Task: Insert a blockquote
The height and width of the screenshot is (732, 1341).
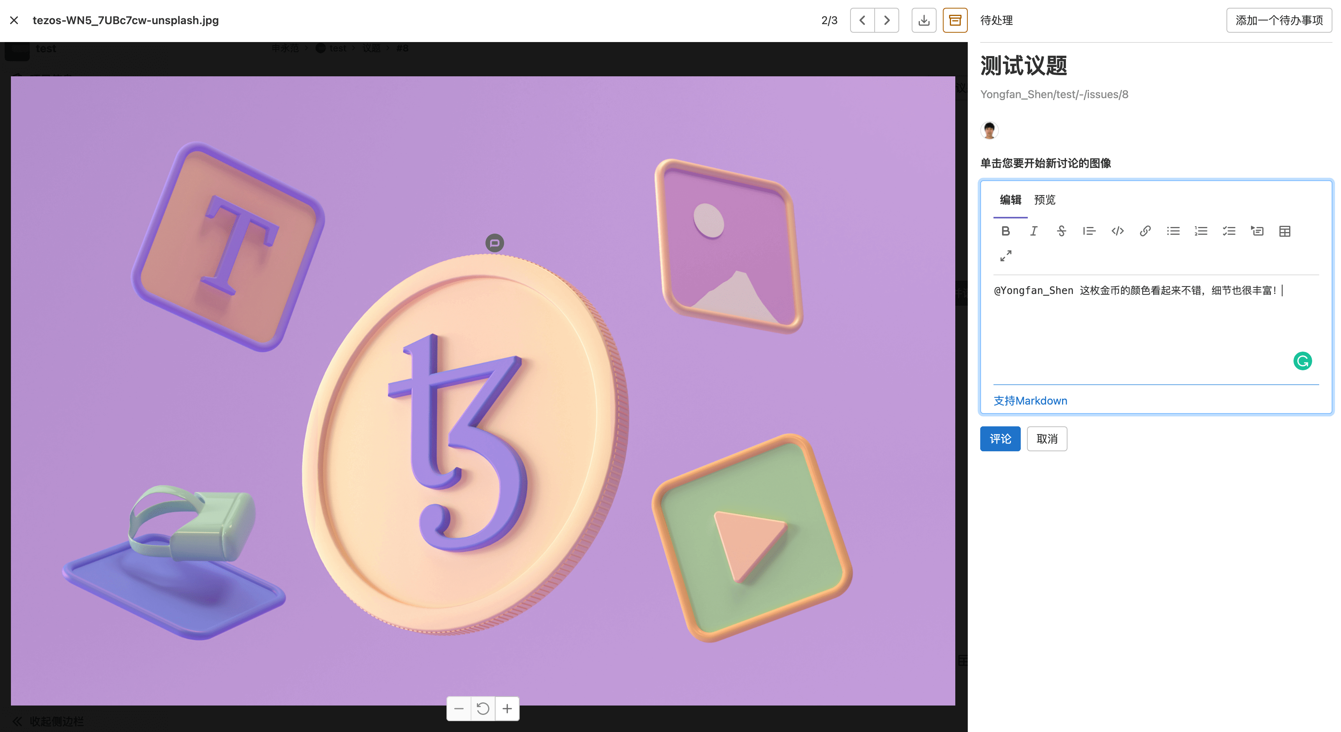Action: tap(1089, 231)
